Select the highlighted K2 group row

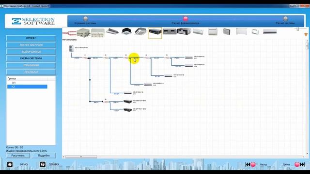click(27, 87)
